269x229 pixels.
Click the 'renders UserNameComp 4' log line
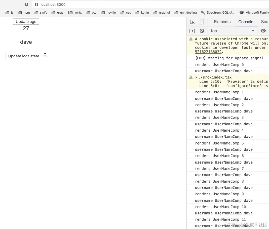coord(219,130)
